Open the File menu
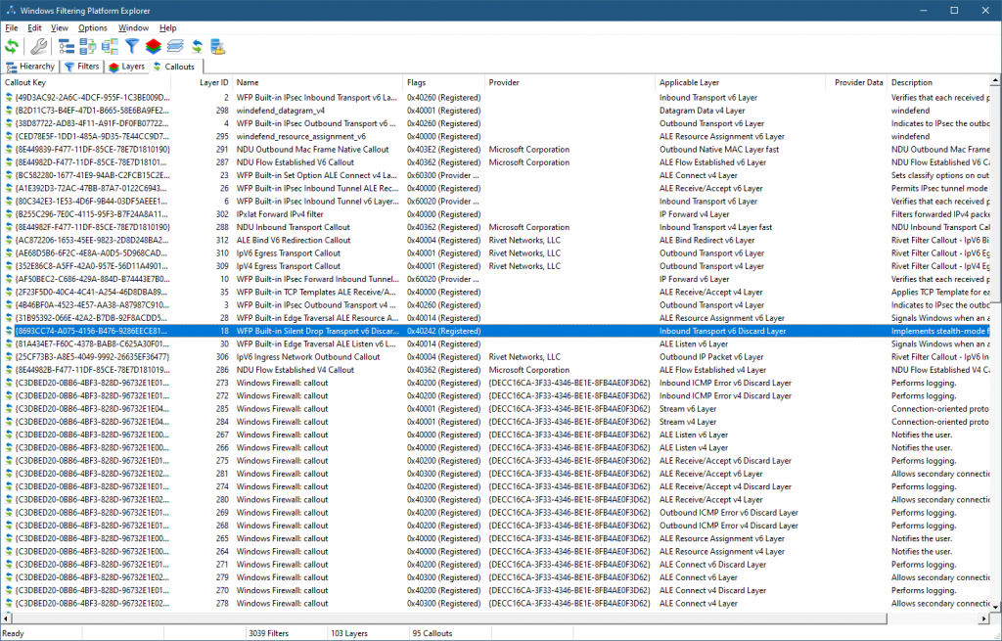The image size is (1002, 641). pos(12,28)
